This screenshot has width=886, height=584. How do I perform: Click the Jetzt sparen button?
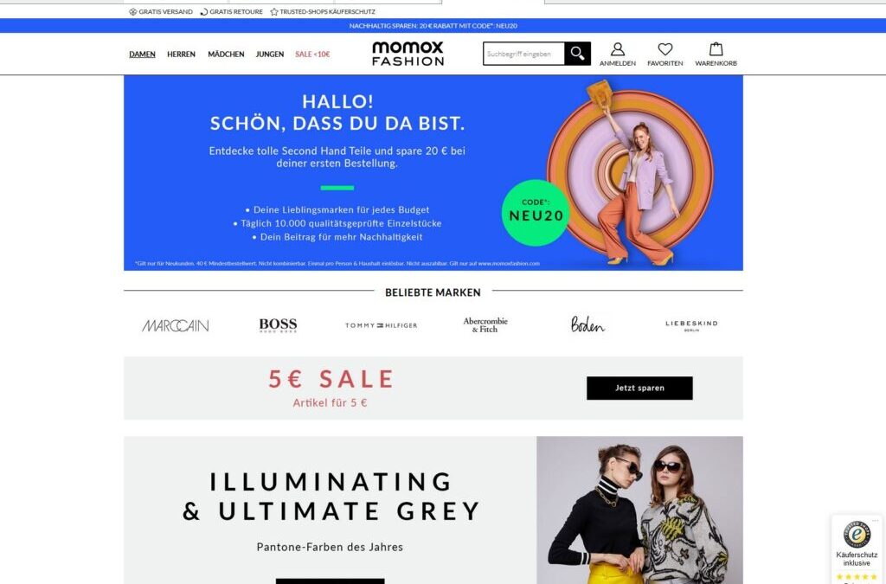(639, 388)
